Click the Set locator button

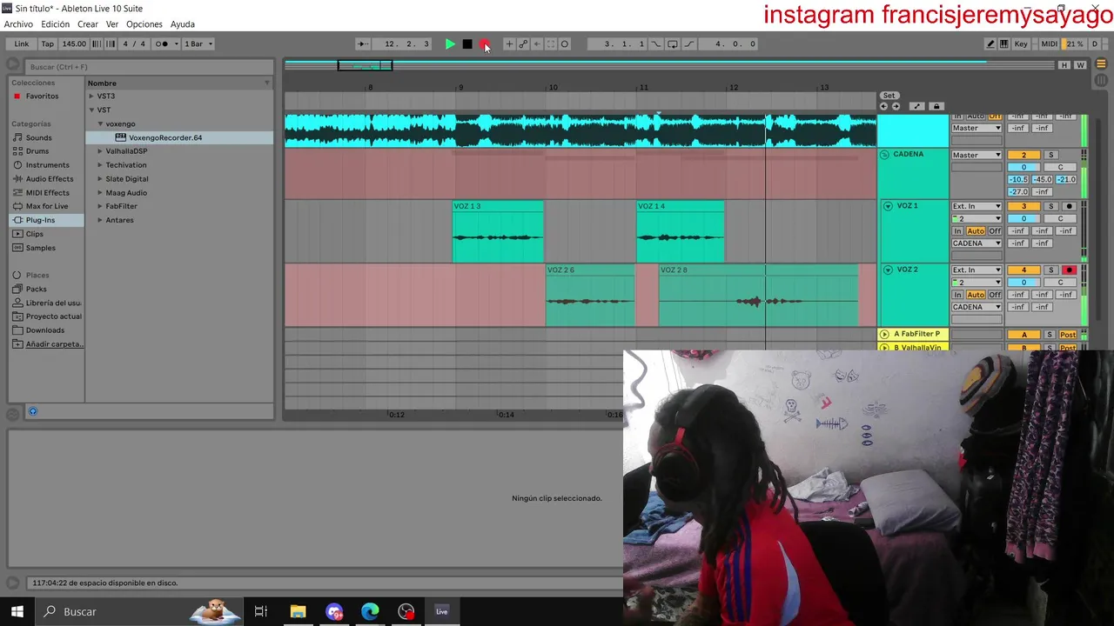pos(889,96)
